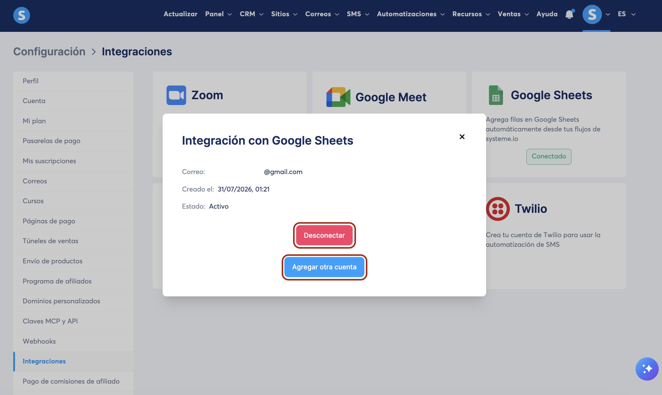Go to Webhooks settings
662x395 pixels.
click(x=73, y=341)
